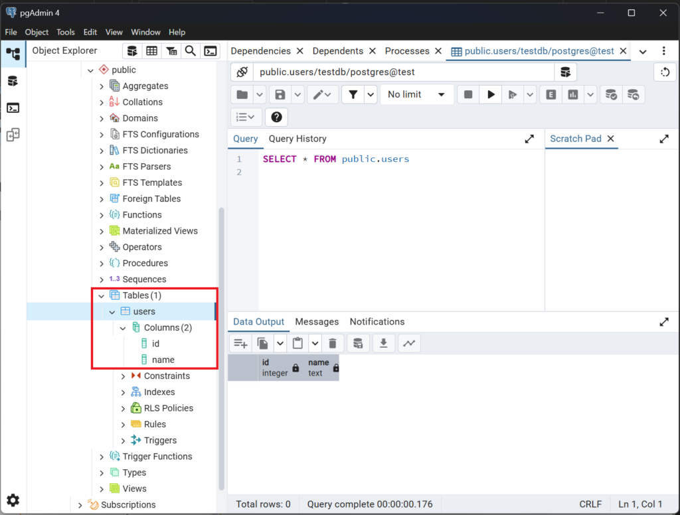Switch to the Processes tab
Image resolution: width=680 pixels, height=515 pixels.
(407, 51)
